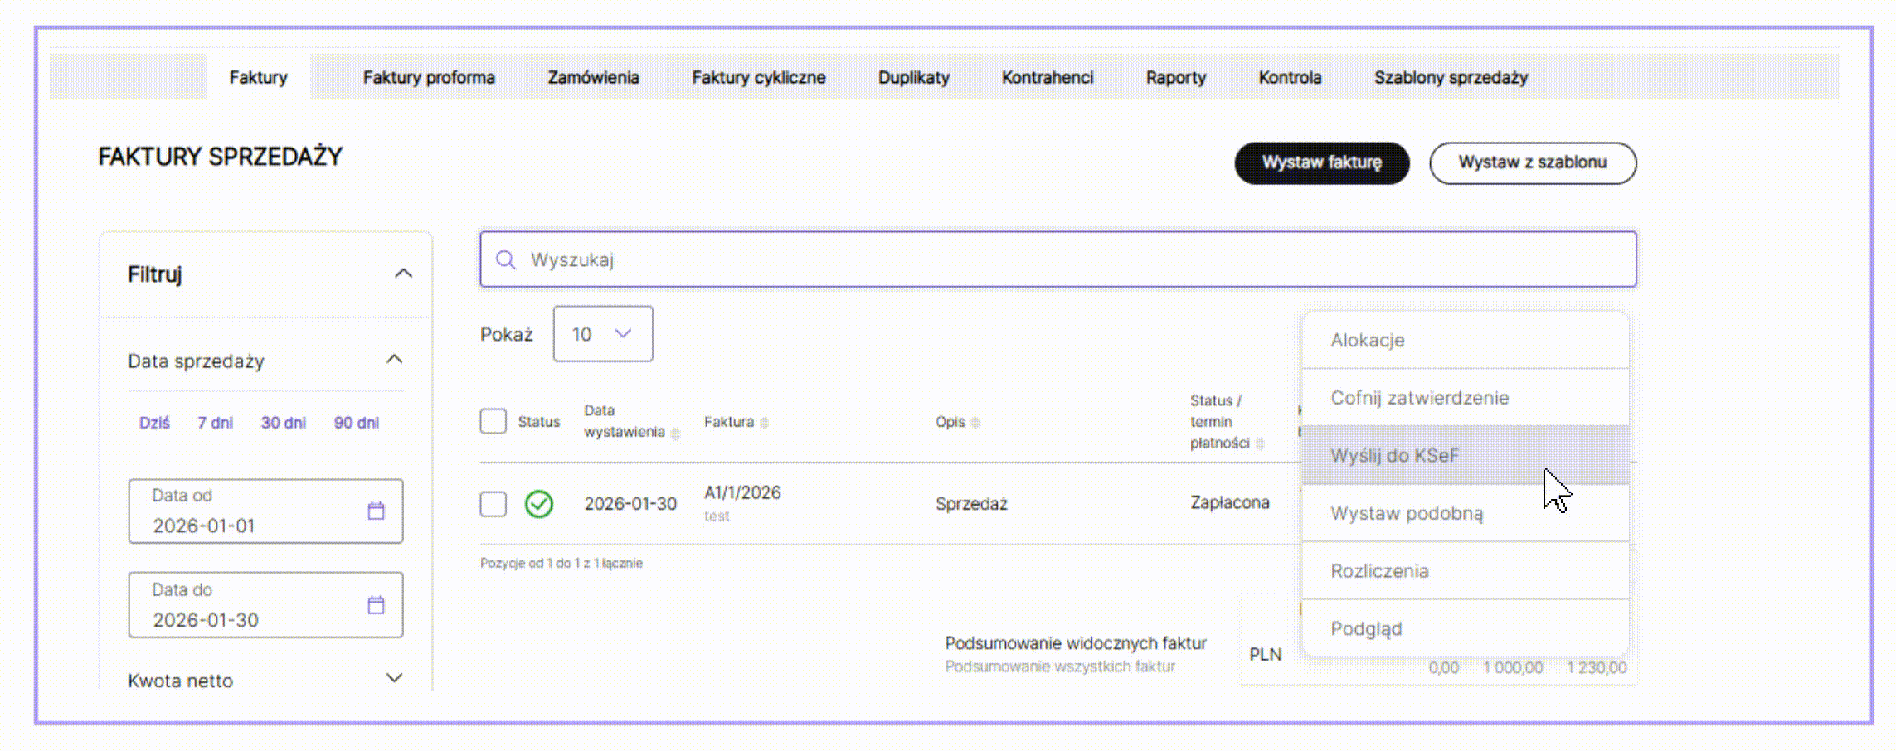Open the Faktury cykliczne tab
This screenshot has width=1896, height=751.
point(759,77)
